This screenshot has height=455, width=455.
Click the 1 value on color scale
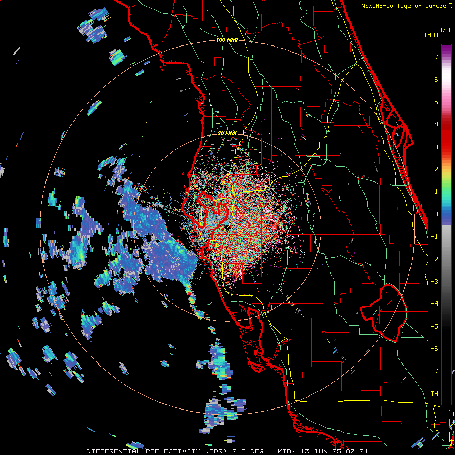pos(436,192)
